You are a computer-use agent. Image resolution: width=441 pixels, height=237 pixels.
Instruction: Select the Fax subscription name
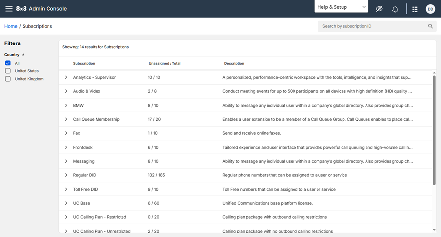tap(77, 133)
